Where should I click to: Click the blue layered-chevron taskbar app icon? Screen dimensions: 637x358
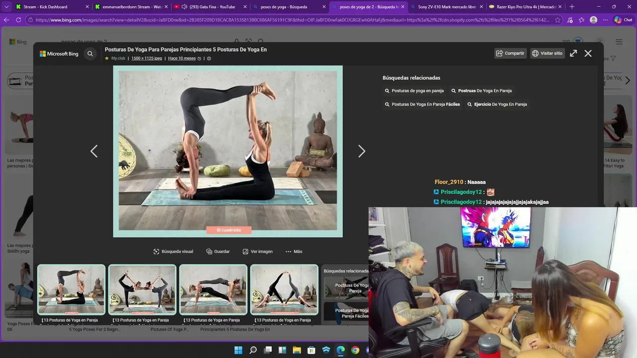click(x=326, y=350)
